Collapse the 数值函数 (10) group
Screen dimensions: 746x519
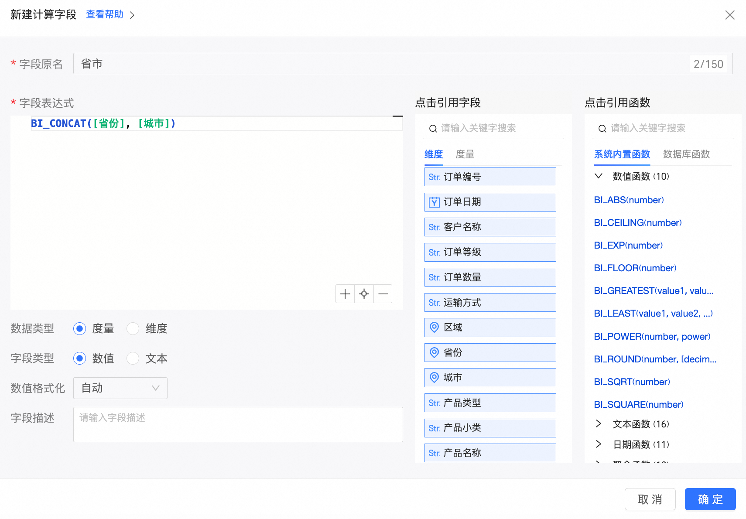[599, 176]
